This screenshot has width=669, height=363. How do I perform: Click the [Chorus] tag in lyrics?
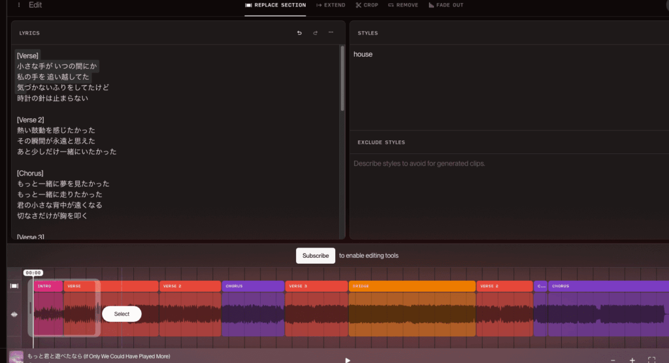(30, 173)
